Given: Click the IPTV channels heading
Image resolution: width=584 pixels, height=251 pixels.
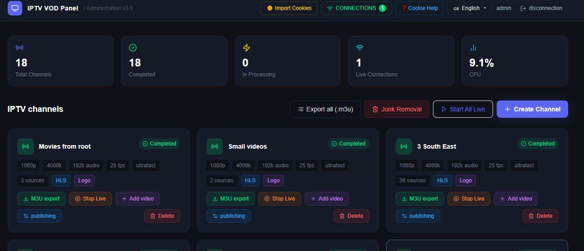Looking at the screenshot, I should coord(35,109).
